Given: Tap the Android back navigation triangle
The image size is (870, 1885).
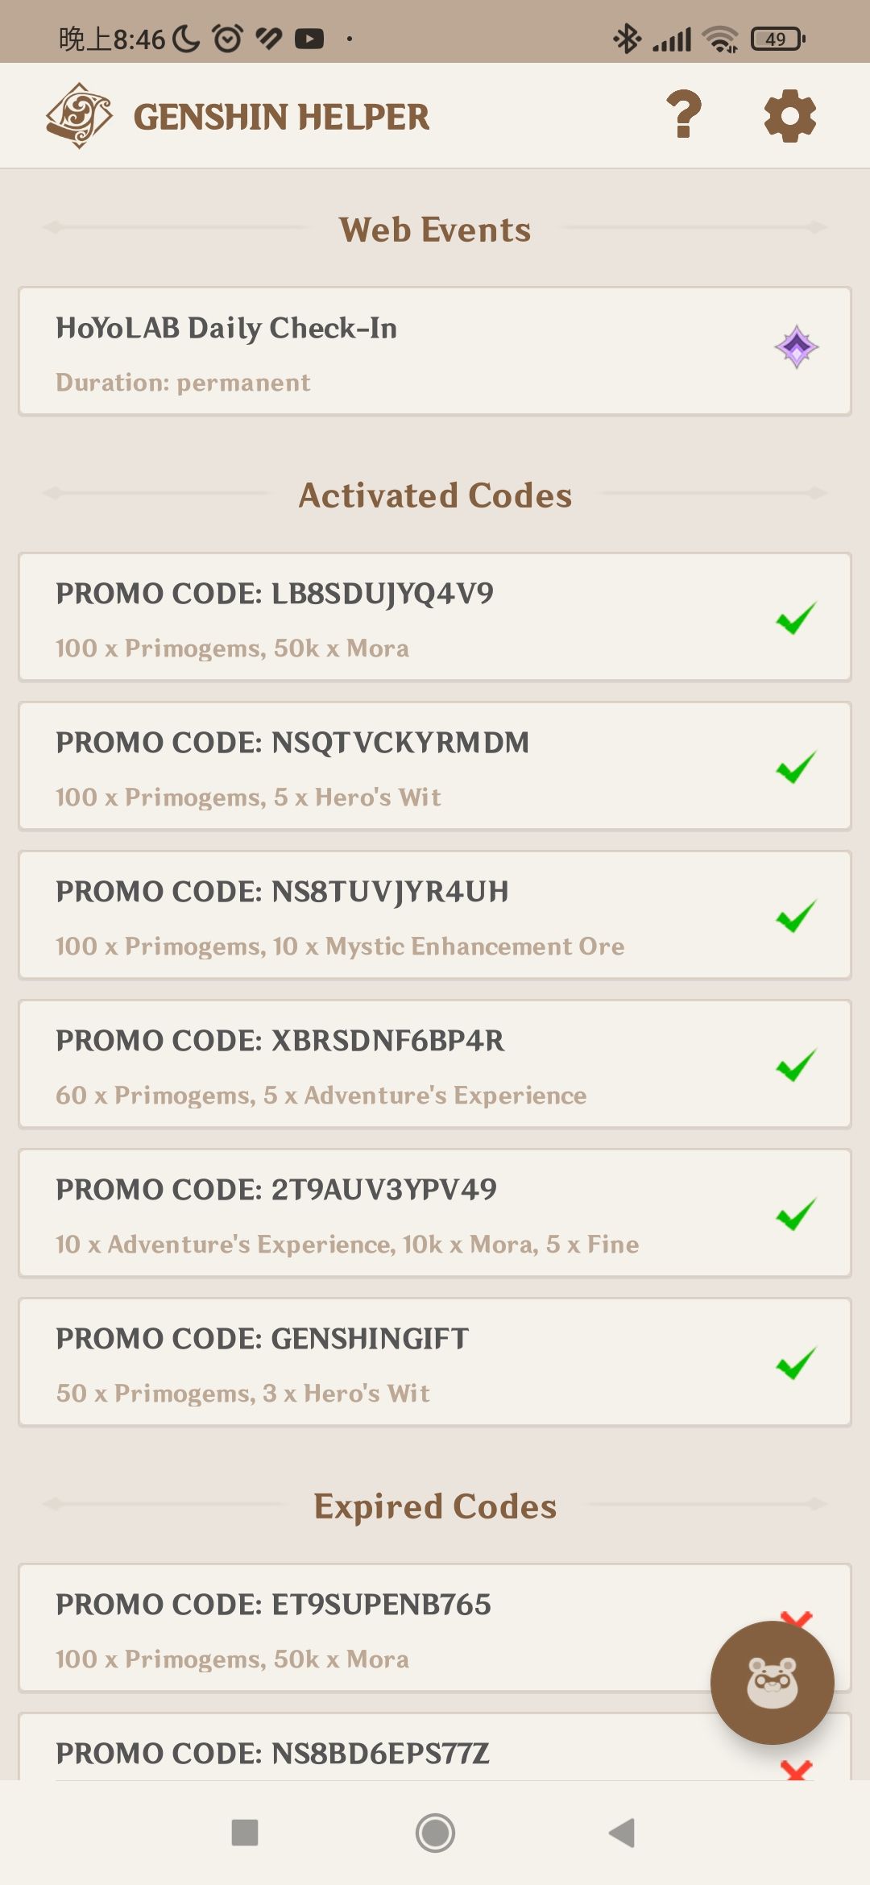Looking at the screenshot, I should [623, 1833].
